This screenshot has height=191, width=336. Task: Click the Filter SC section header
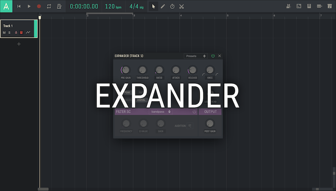[x=156, y=112]
